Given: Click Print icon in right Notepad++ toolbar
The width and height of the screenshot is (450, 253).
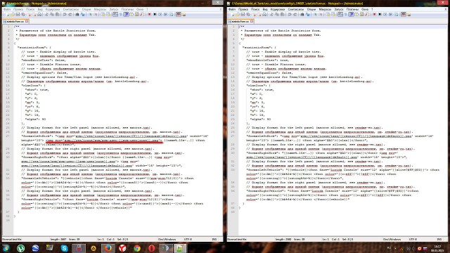Looking at the screenshot, I should point(264,14).
